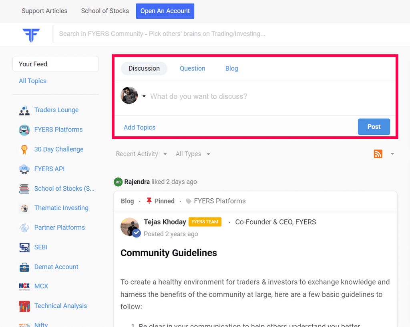410x327 pixels.
Task: Open the RSS feed icon
Action: [x=378, y=154]
